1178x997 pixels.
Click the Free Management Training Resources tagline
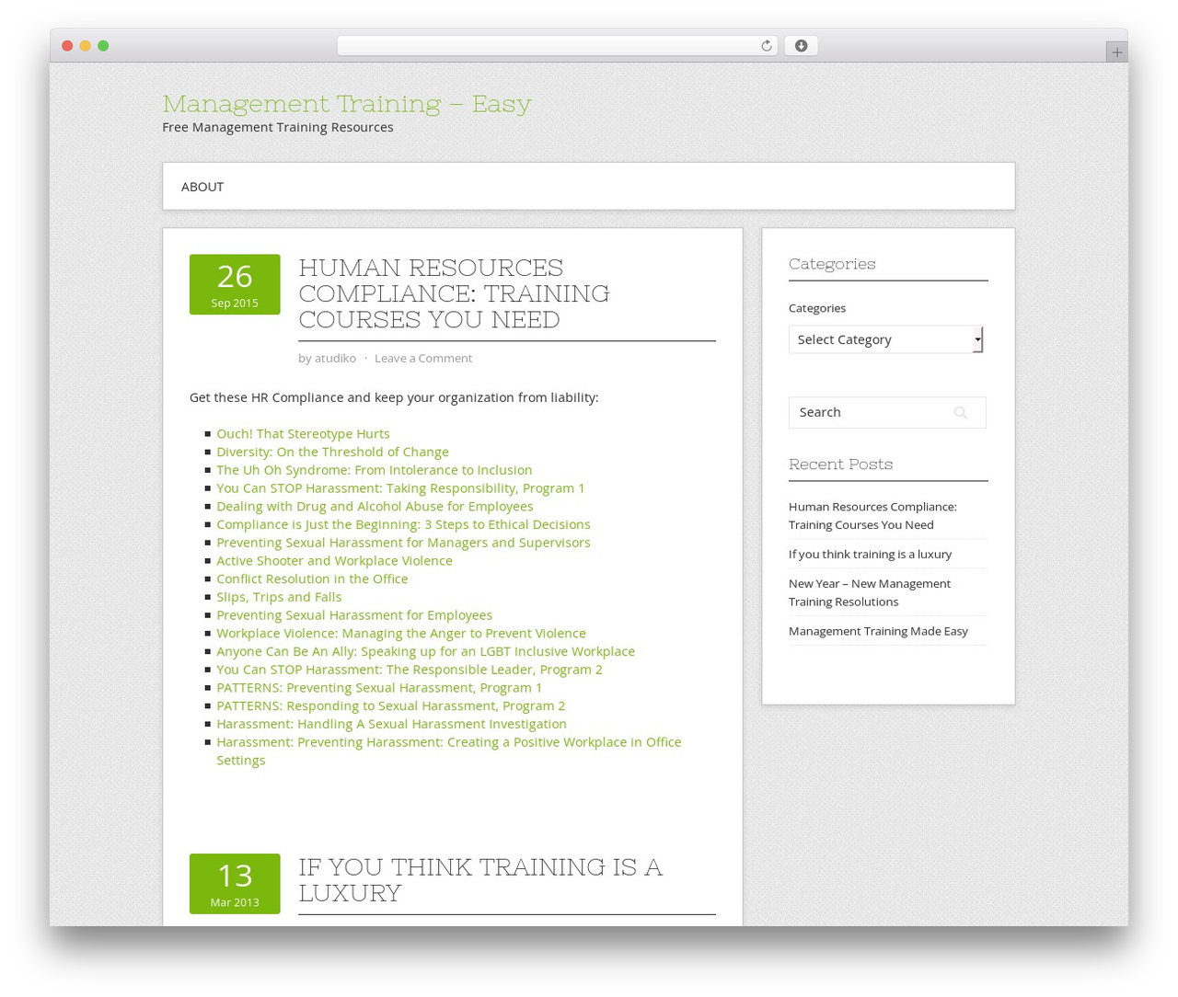pos(278,127)
